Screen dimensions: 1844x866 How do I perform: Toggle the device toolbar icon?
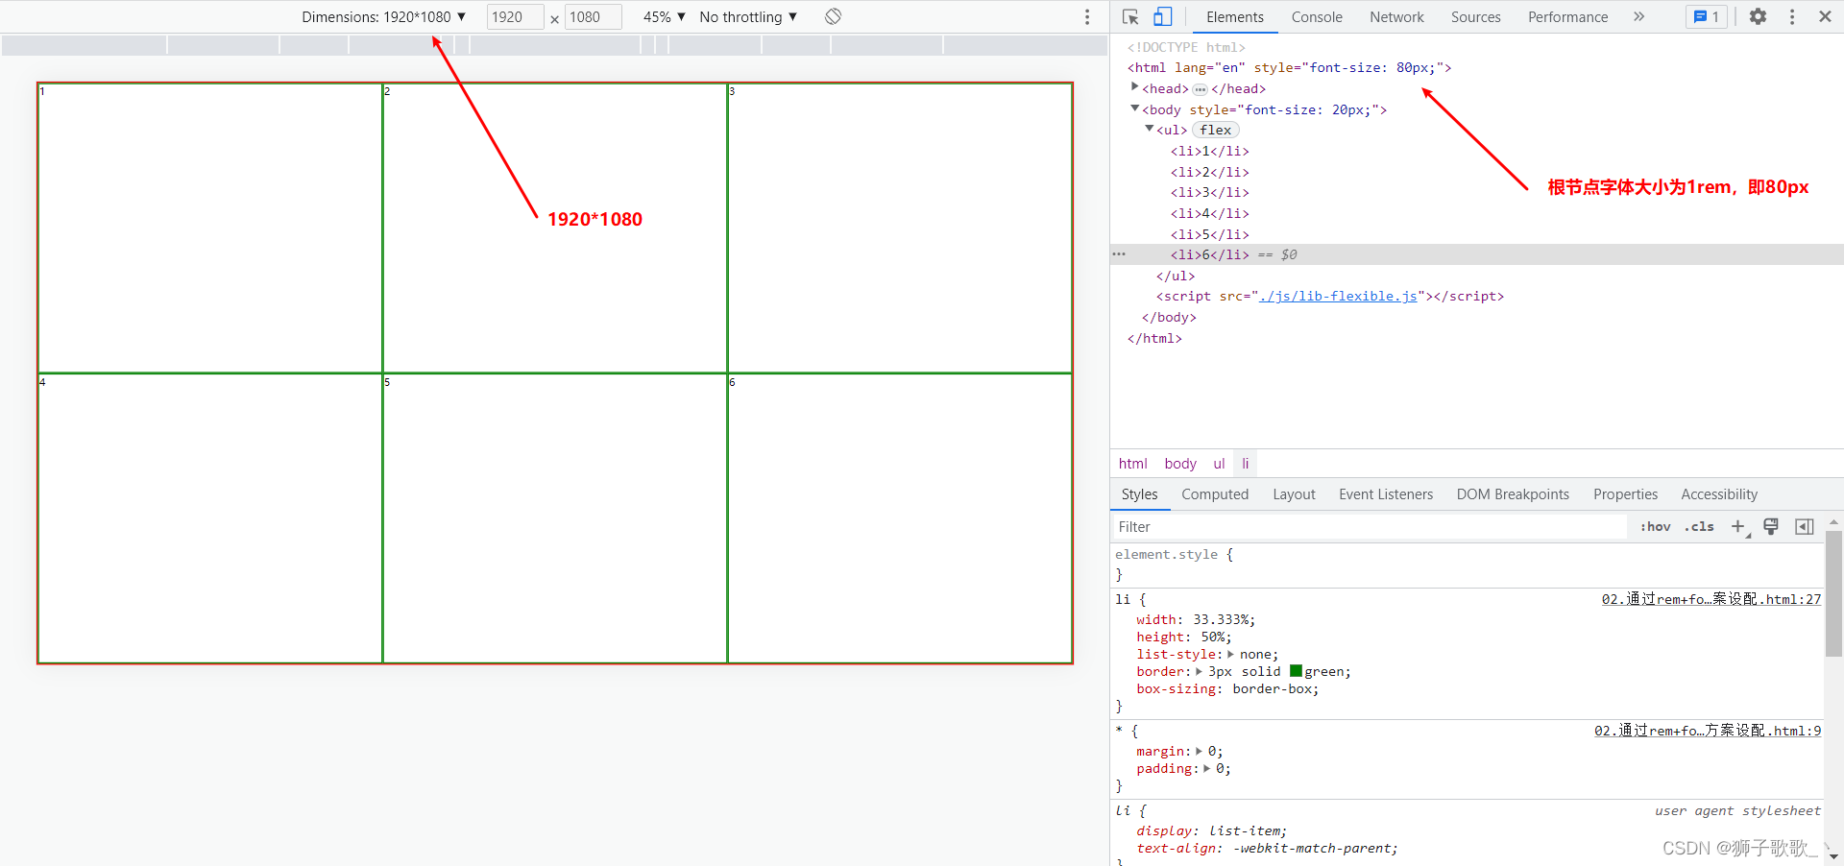tap(1162, 16)
